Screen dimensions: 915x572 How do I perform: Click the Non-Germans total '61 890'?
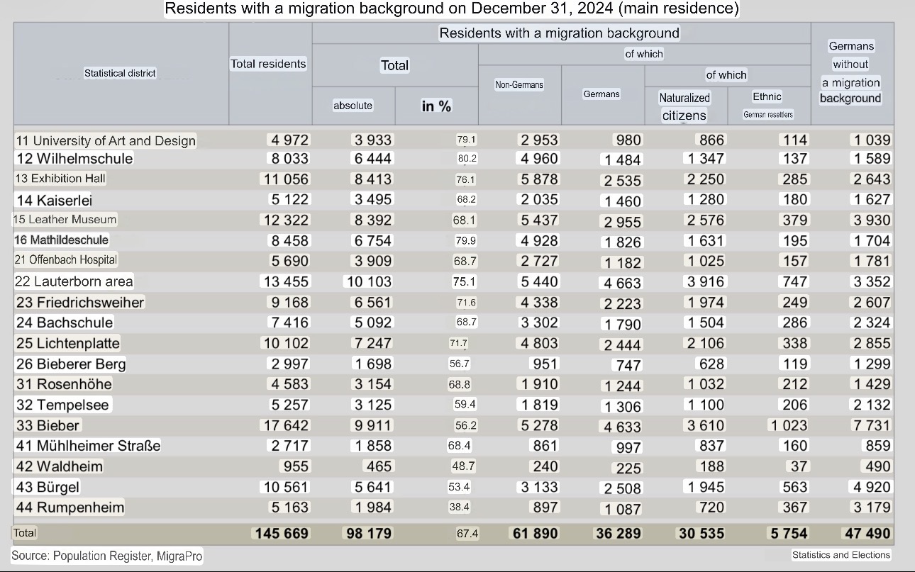pos(534,533)
